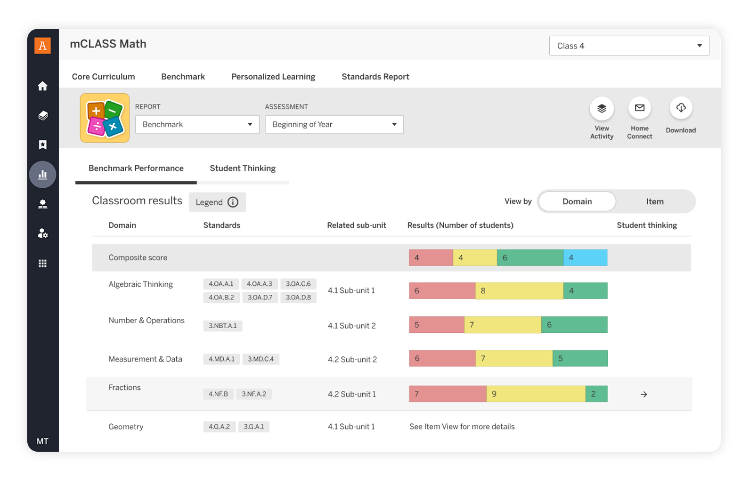Click red segment of Composite score bar

pos(431,258)
